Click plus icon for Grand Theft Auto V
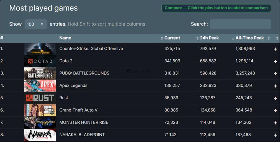280x142 pixels. tap(275, 110)
